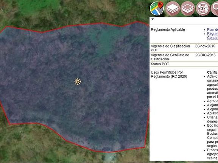The width and height of the screenshot is (218, 163).
Task: Click the globe icon with G
Action: click(203, 8)
